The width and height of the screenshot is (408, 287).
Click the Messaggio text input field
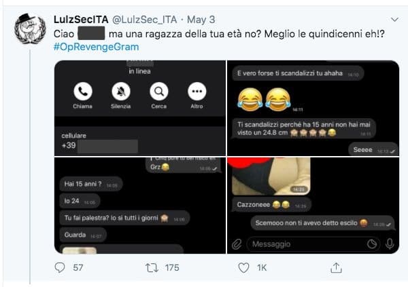tap(303, 244)
